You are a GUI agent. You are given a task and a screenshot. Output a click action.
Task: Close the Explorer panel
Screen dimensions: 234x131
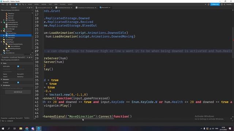click(32, 8)
